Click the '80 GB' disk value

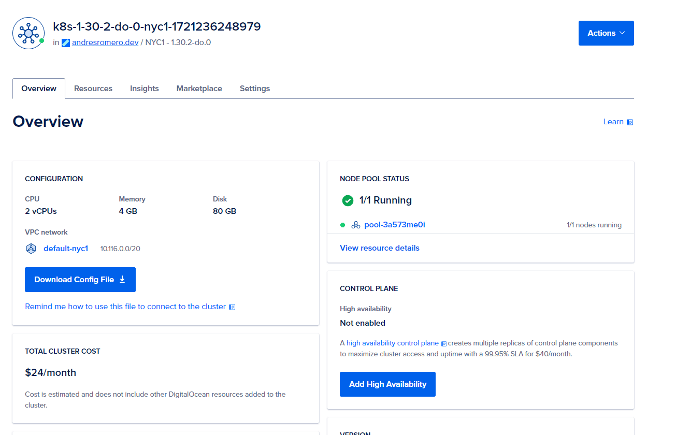pos(224,211)
